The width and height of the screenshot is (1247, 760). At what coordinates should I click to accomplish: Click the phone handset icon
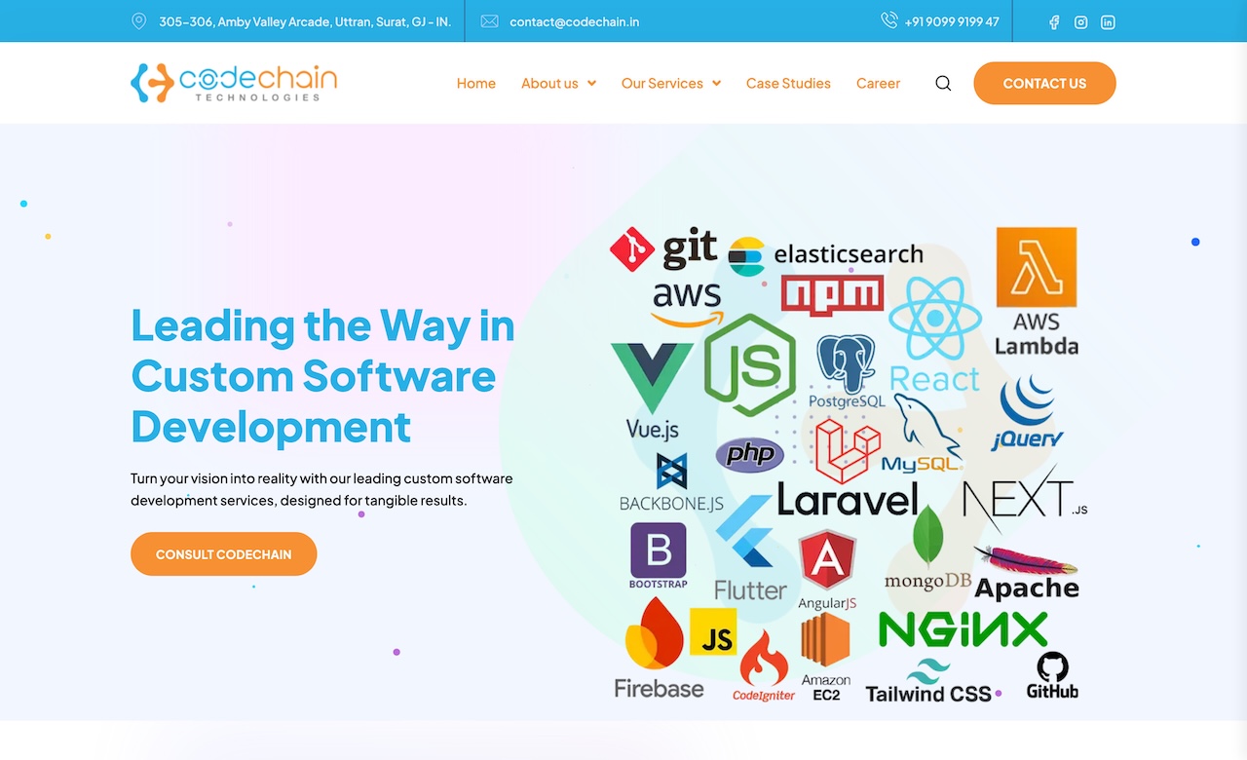pyautogui.click(x=888, y=20)
